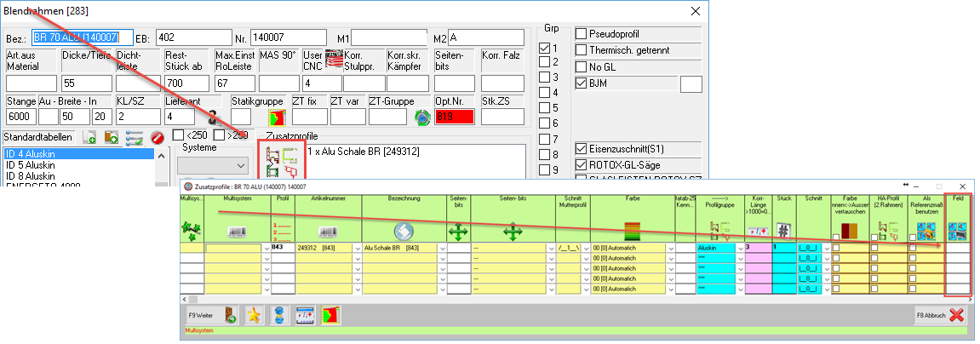Open the first row Seiten-bits dropdown
The height and width of the screenshot is (344, 980).
point(551,248)
